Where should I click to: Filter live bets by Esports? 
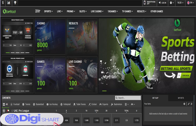coord(104,104)
